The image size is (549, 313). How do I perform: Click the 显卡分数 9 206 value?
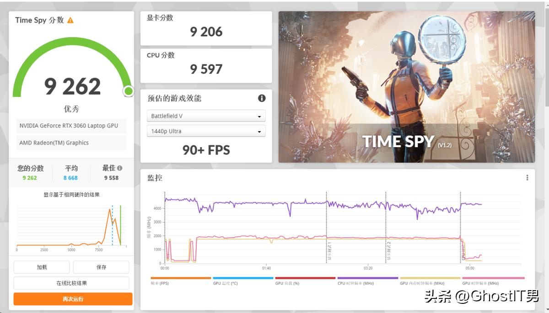pyautogui.click(x=206, y=32)
